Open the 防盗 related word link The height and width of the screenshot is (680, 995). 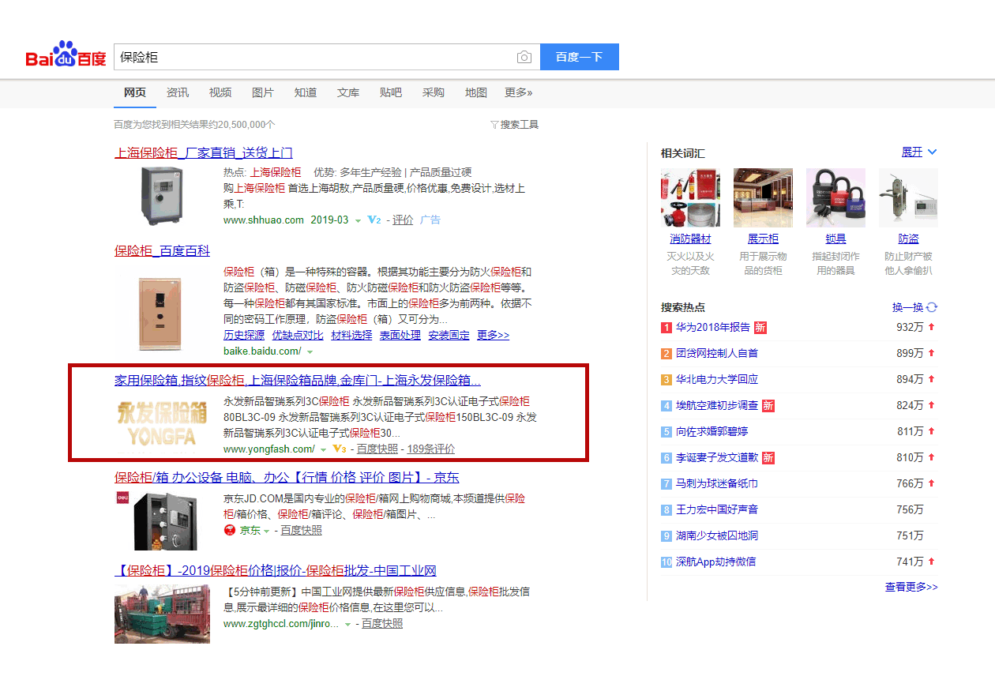point(908,239)
